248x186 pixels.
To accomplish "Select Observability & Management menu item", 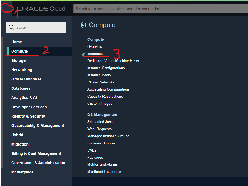I will [x=38, y=126].
